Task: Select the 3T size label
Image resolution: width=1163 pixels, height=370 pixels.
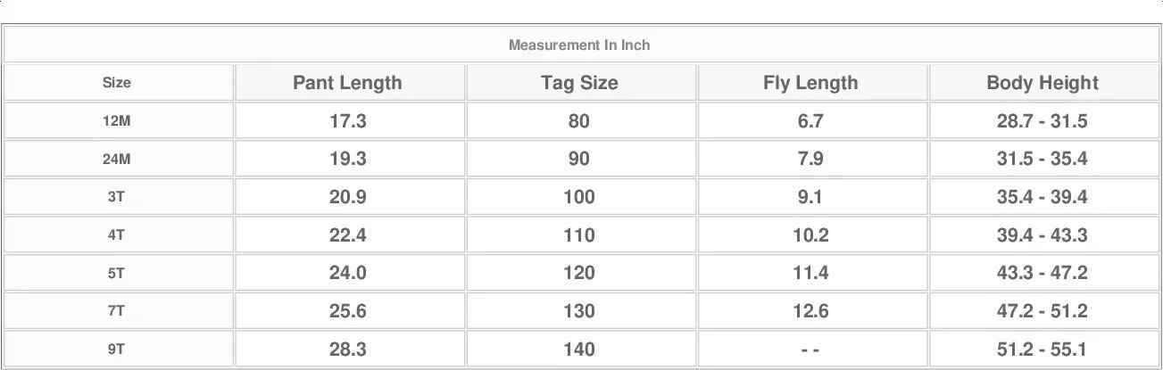Action: pyautogui.click(x=116, y=198)
